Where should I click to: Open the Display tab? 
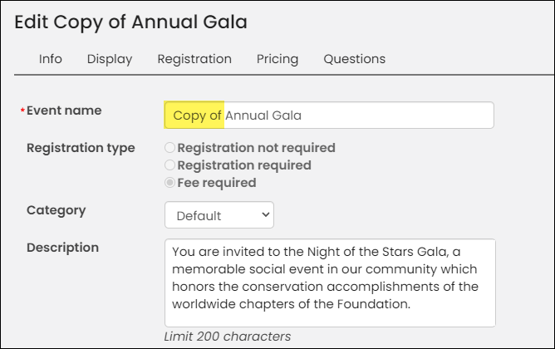click(x=110, y=59)
